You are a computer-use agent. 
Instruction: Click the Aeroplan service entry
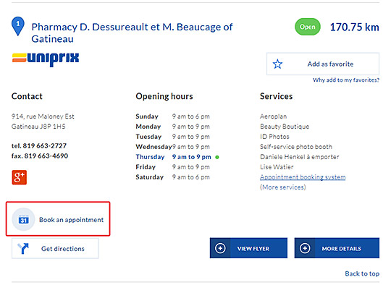click(x=273, y=116)
